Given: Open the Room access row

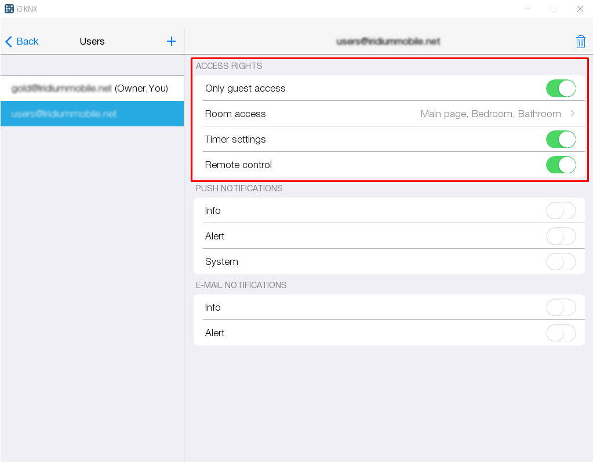Looking at the screenshot, I should [235, 114].
